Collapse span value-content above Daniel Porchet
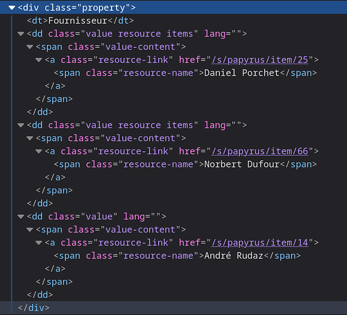Viewport: 347px width, 315px height. point(30,47)
